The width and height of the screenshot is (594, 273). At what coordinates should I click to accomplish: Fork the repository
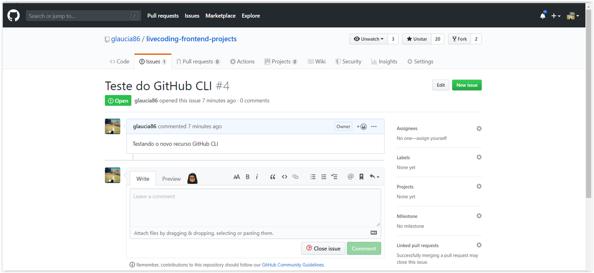coord(459,39)
